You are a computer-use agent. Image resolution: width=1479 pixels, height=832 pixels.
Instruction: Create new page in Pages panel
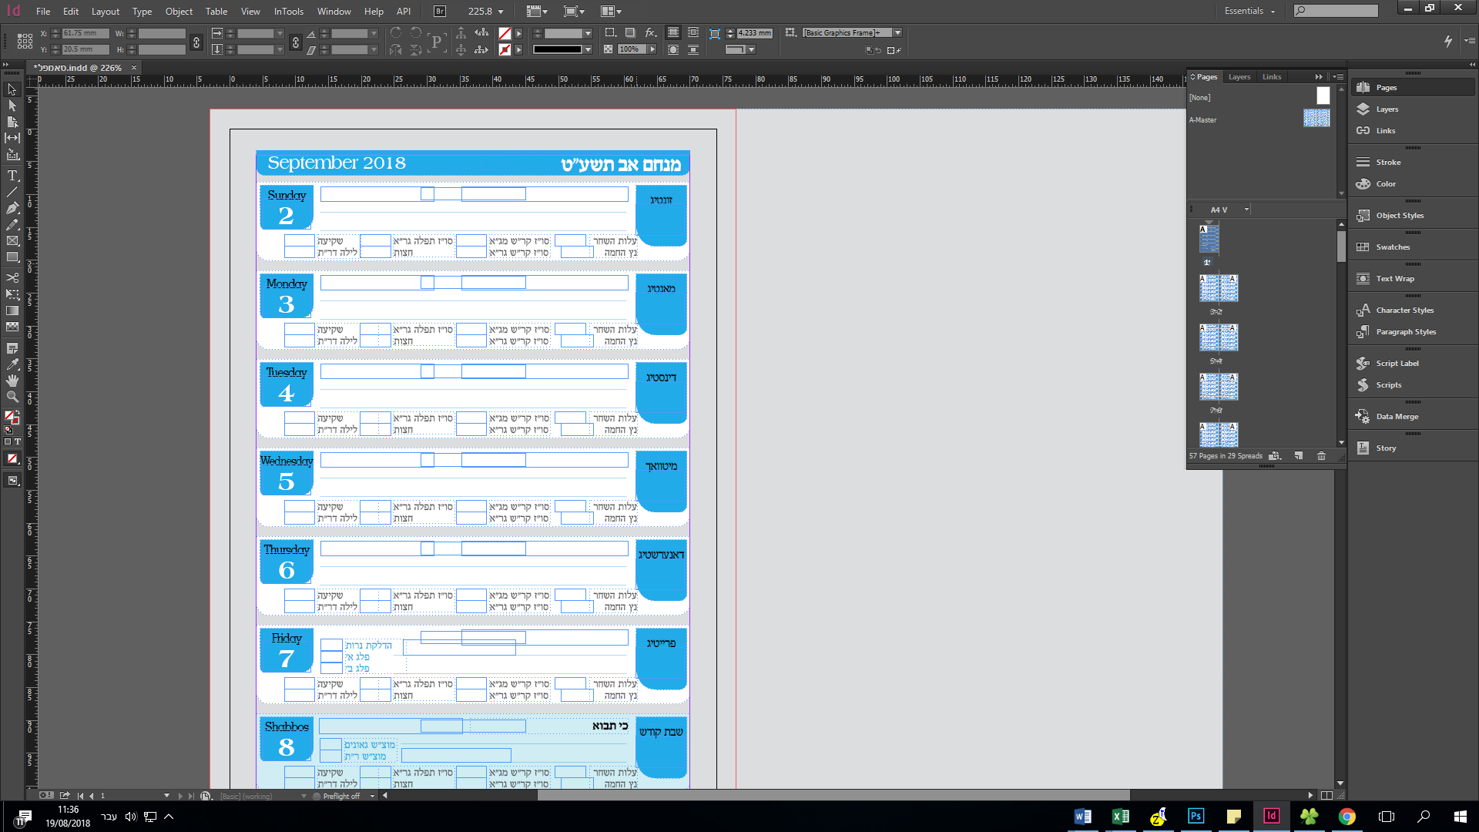[1299, 456]
